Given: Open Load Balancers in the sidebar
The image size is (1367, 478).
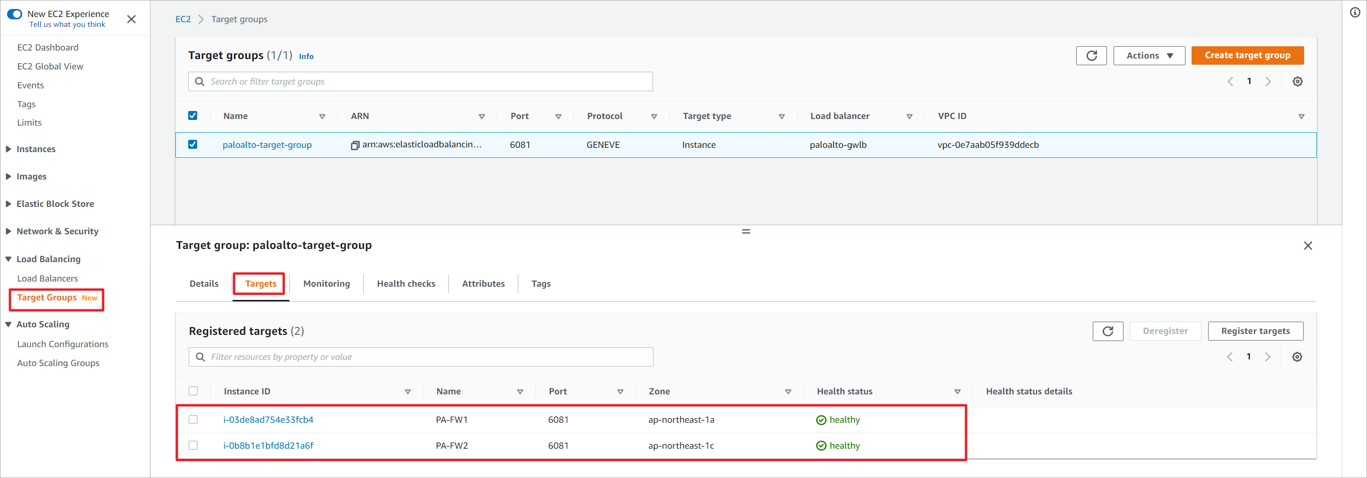Looking at the screenshot, I should [x=47, y=279].
